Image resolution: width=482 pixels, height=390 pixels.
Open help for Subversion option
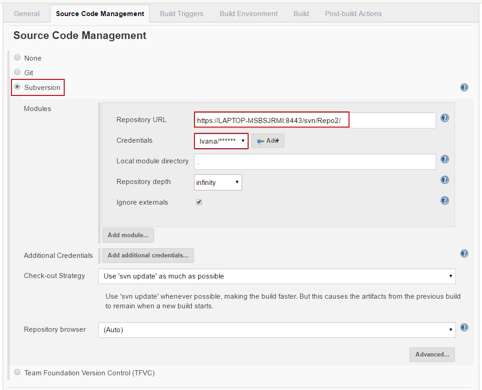pyautogui.click(x=464, y=88)
